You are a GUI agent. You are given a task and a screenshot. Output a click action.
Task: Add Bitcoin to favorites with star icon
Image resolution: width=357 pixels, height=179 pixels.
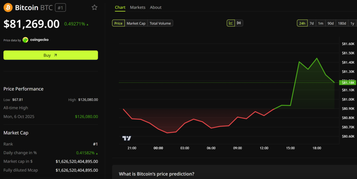(94, 8)
